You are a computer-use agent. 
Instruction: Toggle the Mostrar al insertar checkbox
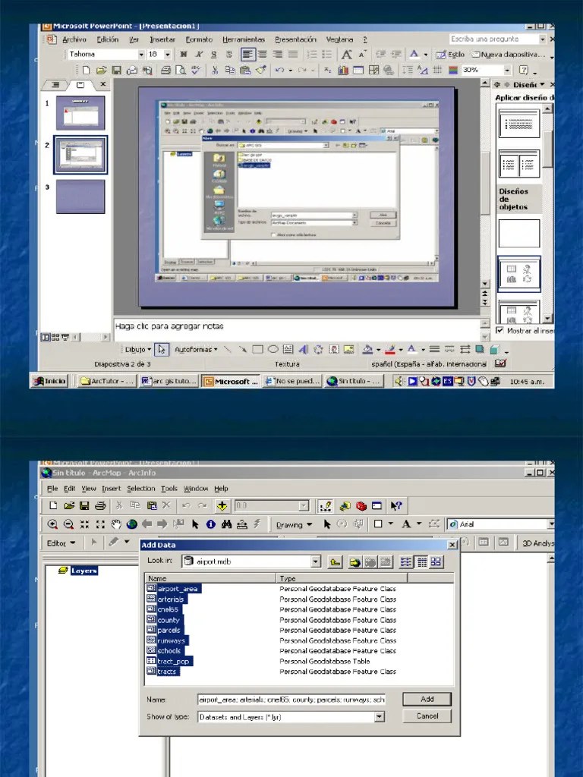pos(499,330)
